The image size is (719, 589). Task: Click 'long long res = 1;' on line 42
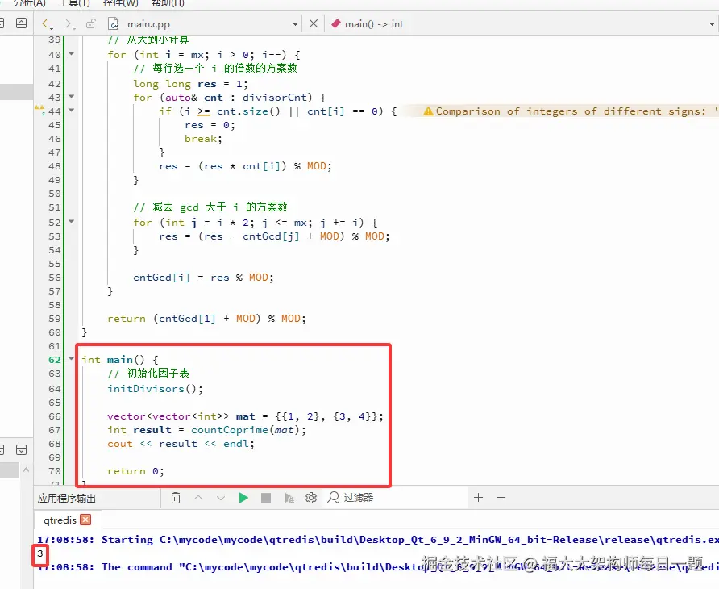(190, 84)
